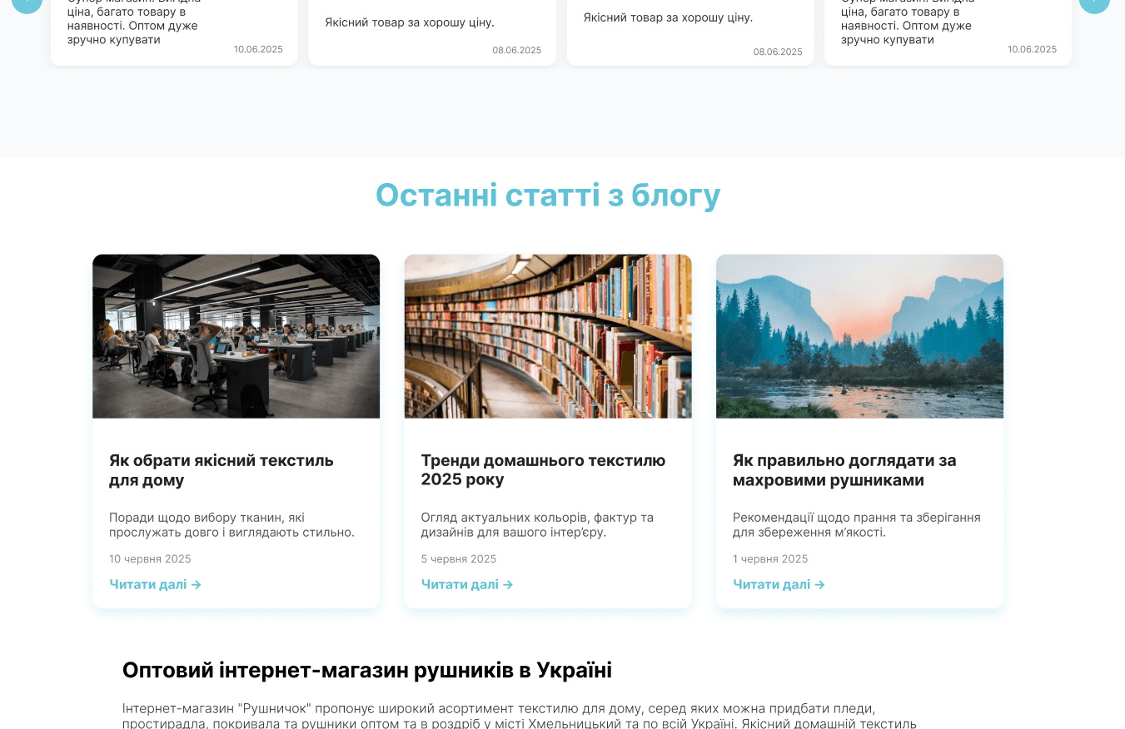The image size is (1125, 729).
Task: Click the review card dated 10.06.2025
Action: [x=173, y=29]
